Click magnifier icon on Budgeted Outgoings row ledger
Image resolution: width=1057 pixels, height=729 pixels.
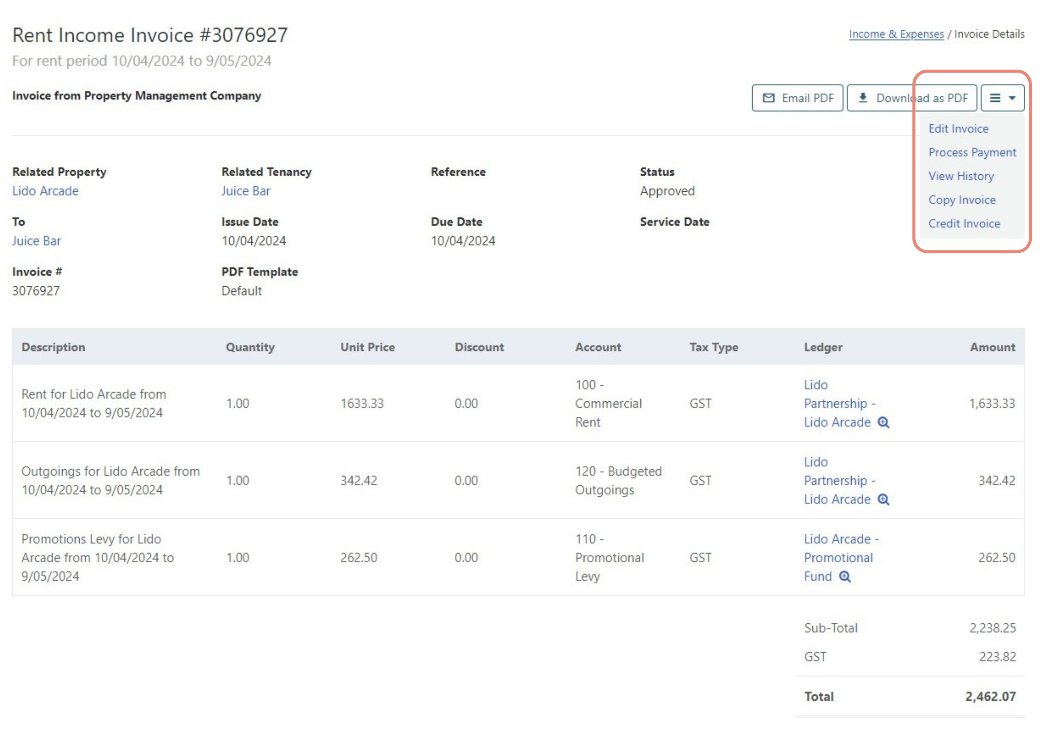(x=883, y=500)
